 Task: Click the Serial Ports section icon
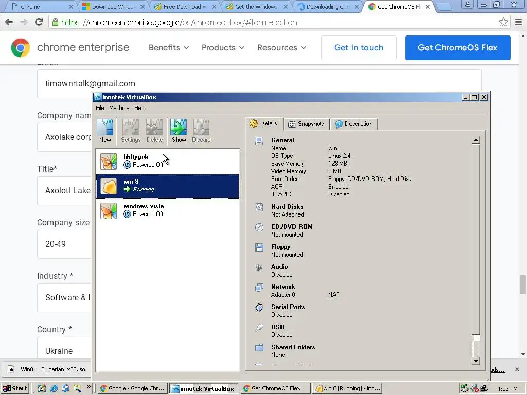(259, 308)
